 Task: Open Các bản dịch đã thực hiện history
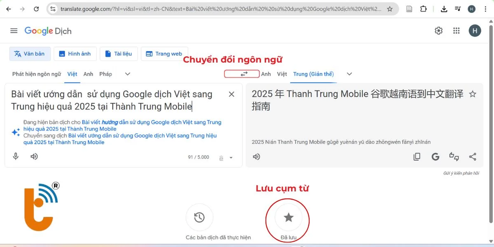[200, 217]
